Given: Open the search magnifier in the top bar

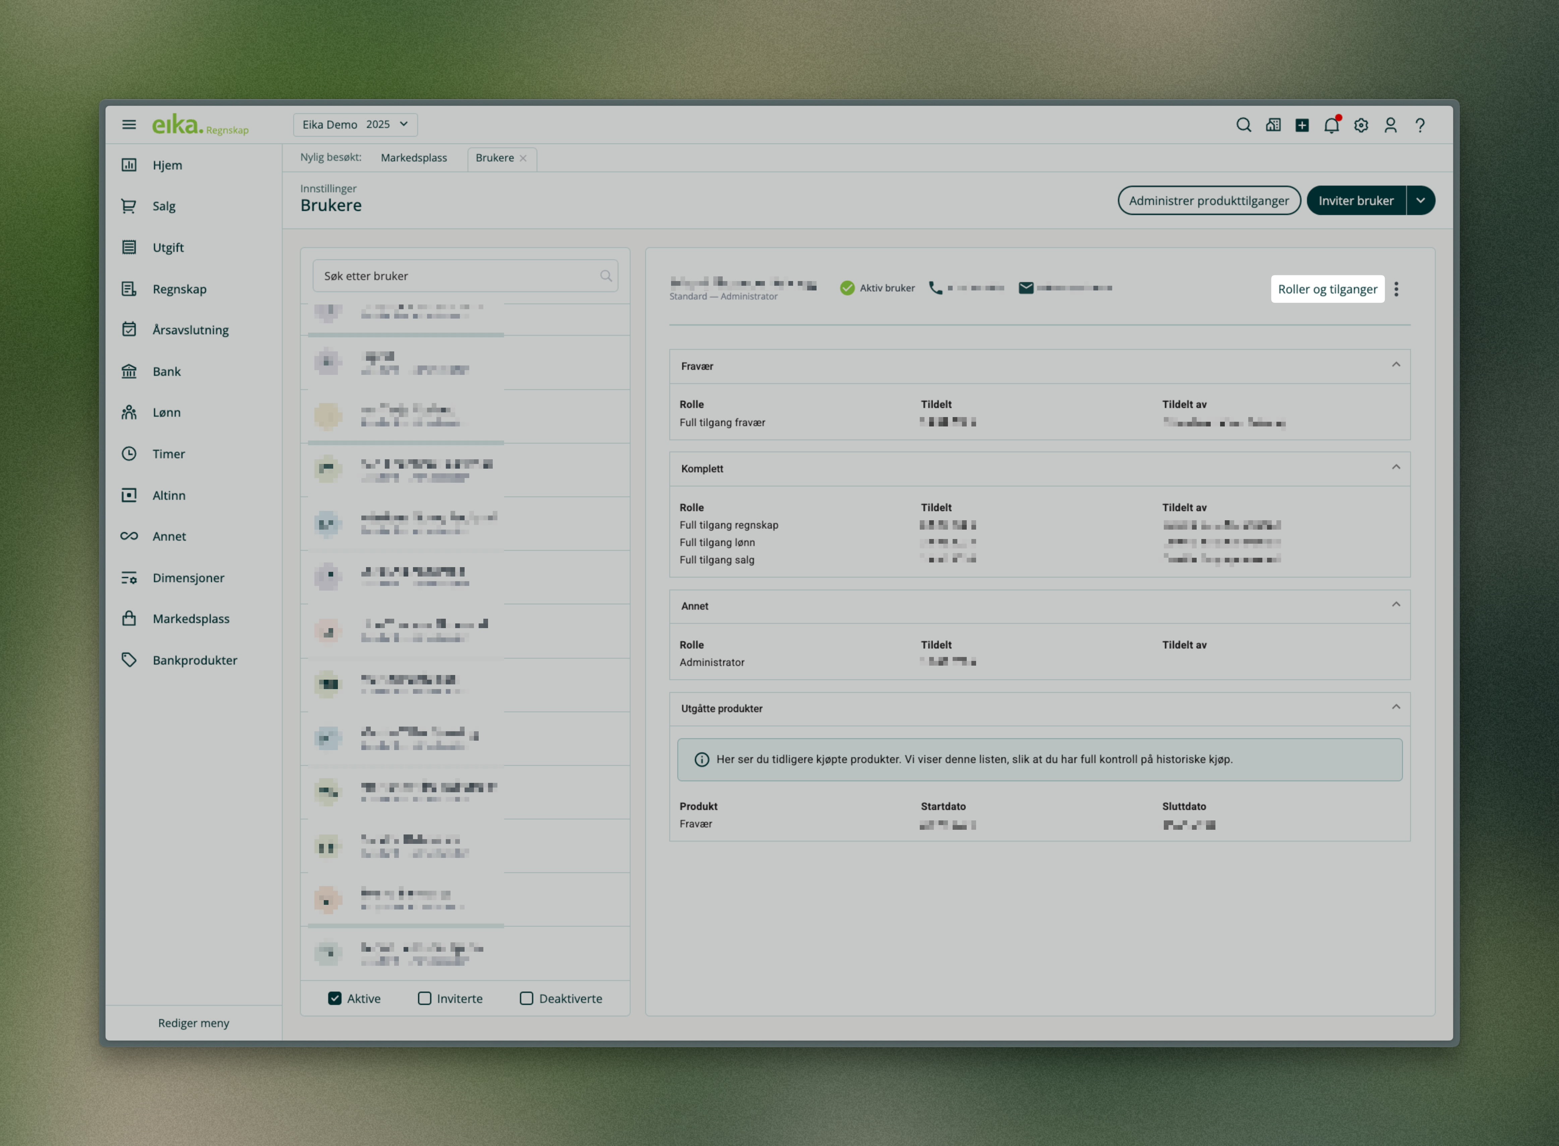Looking at the screenshot, I should pyautogui.click(x=1243, y=125).
